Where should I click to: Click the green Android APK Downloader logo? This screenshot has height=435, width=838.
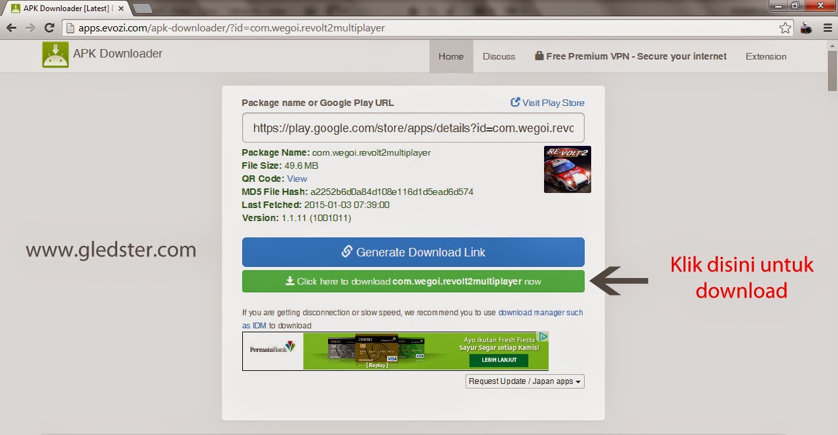56,55
